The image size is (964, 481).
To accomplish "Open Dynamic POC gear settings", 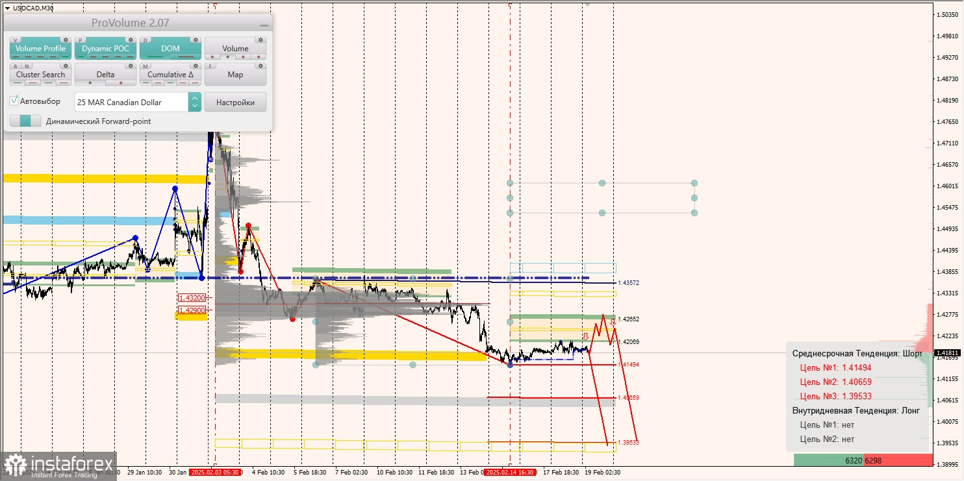I will [131, 40].
